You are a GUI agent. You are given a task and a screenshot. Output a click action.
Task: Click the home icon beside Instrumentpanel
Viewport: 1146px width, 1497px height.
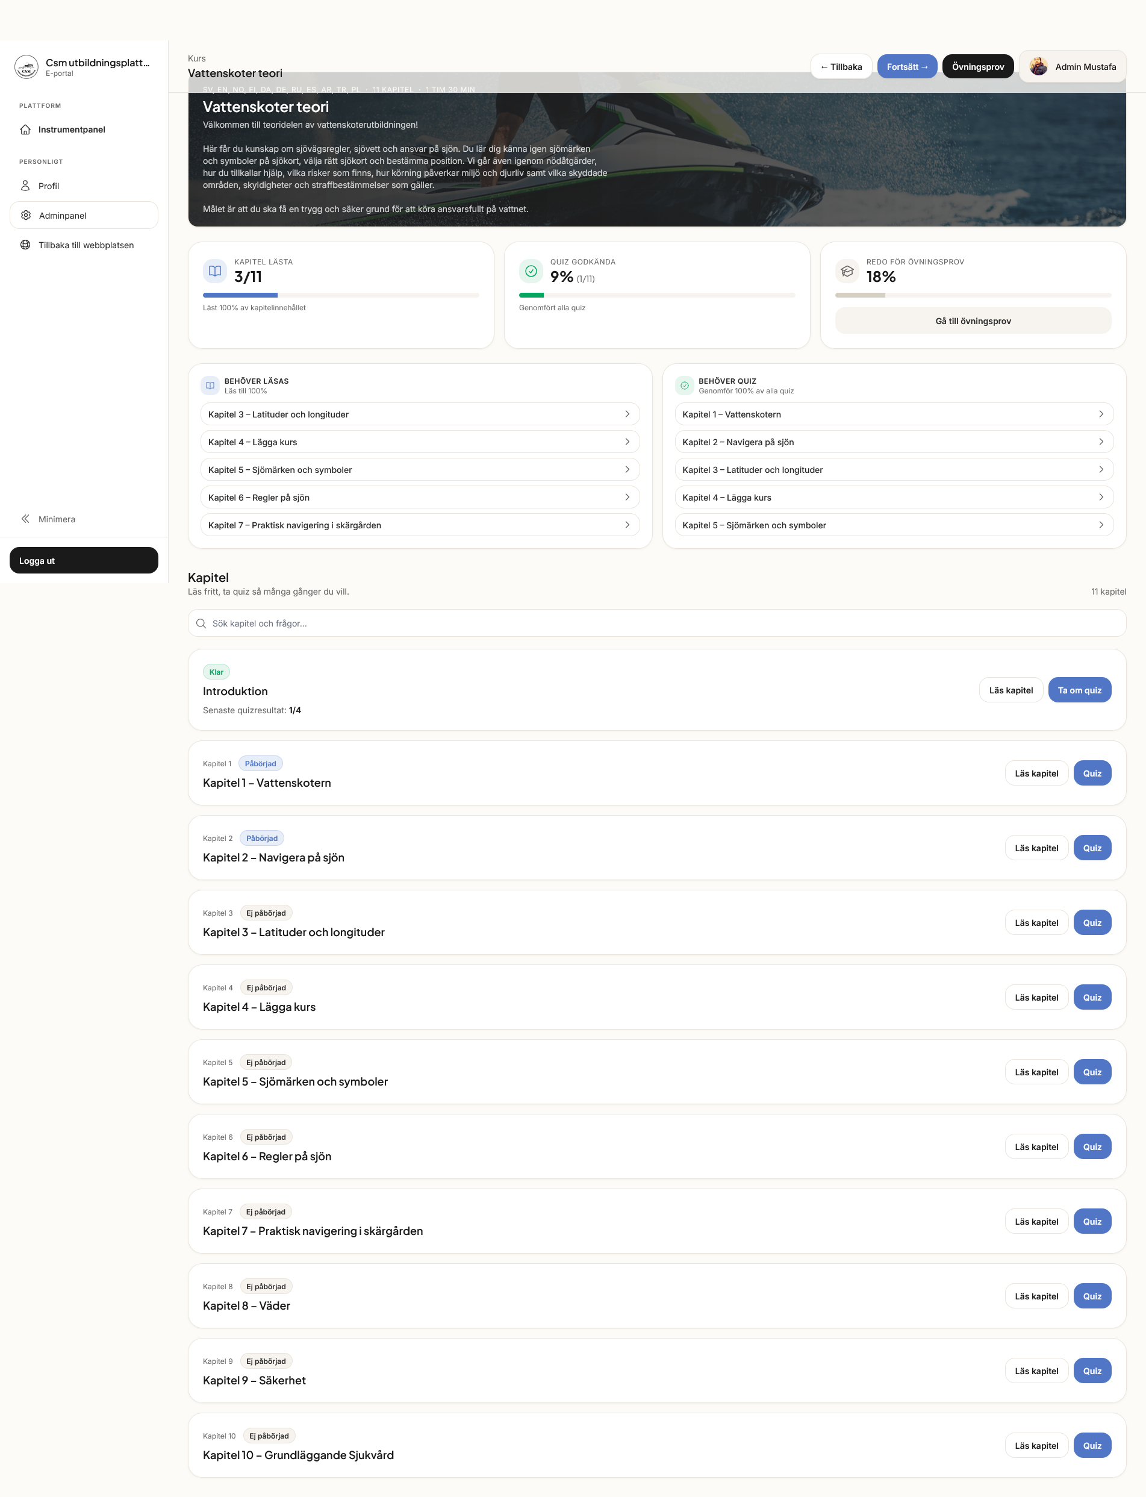tap(25, 129)
